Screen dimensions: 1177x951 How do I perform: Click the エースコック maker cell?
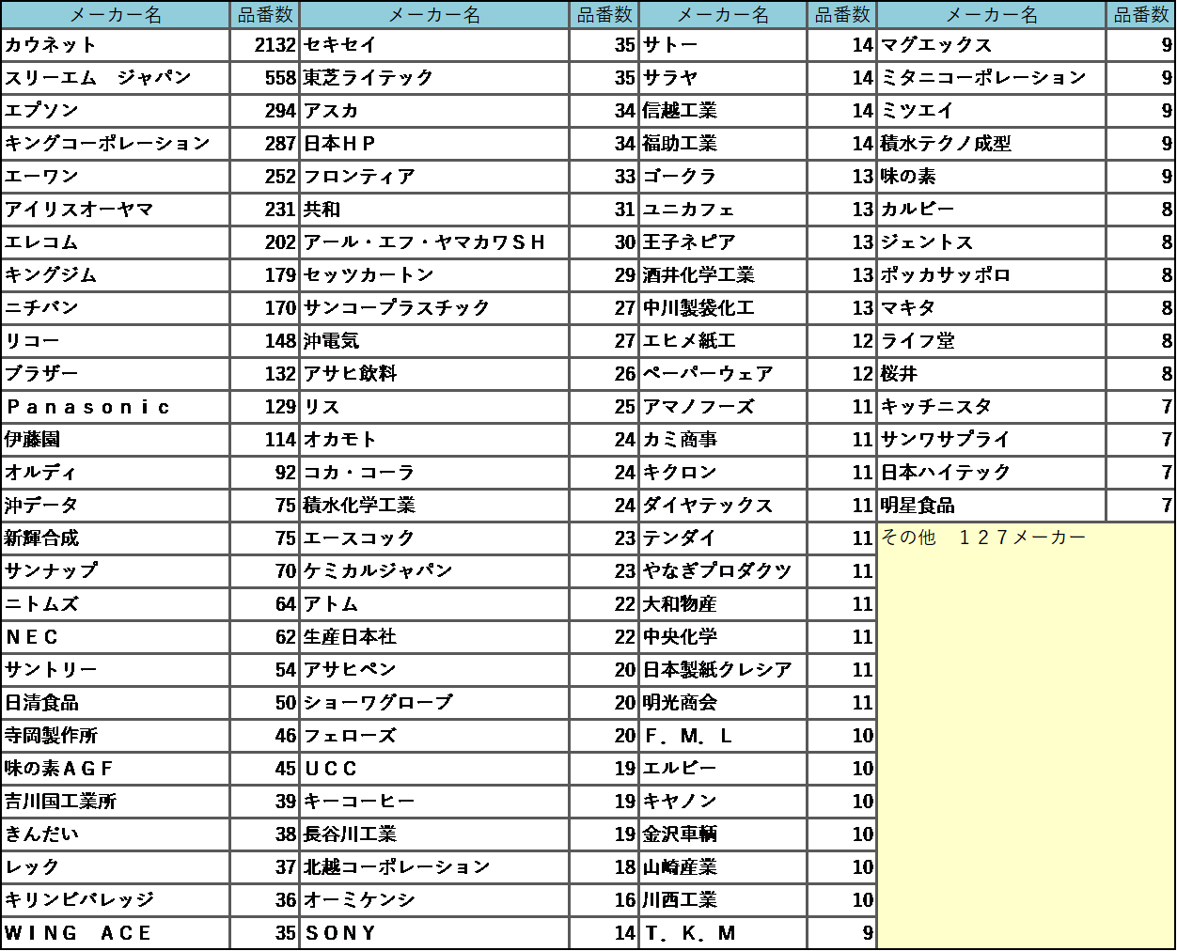tap(434, 538)
